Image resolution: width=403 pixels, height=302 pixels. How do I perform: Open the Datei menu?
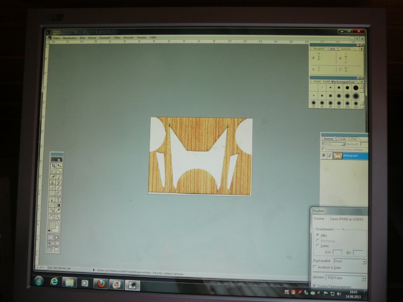(x=56, y=38)
